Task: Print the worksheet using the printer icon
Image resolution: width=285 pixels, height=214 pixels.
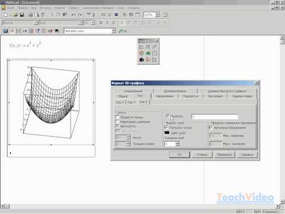Action: (30, 15)
